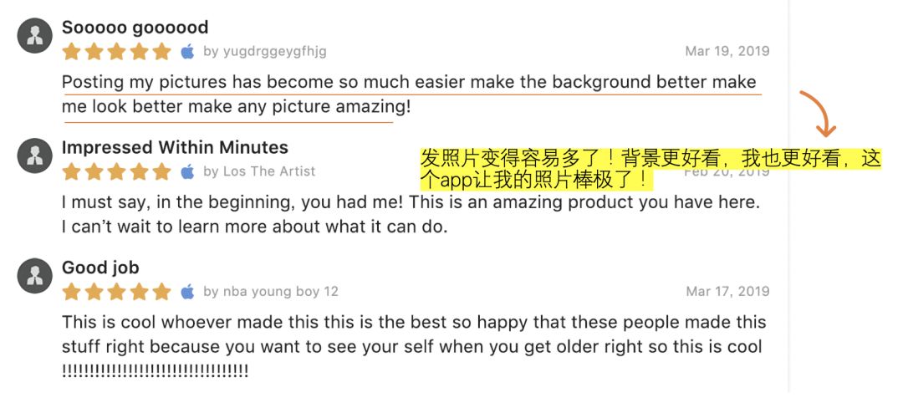Click avatar icon beside Impressed Within Minutes review
Image resolution: width=903 pixels, height=413 pixels.
(x=34, y=156)
